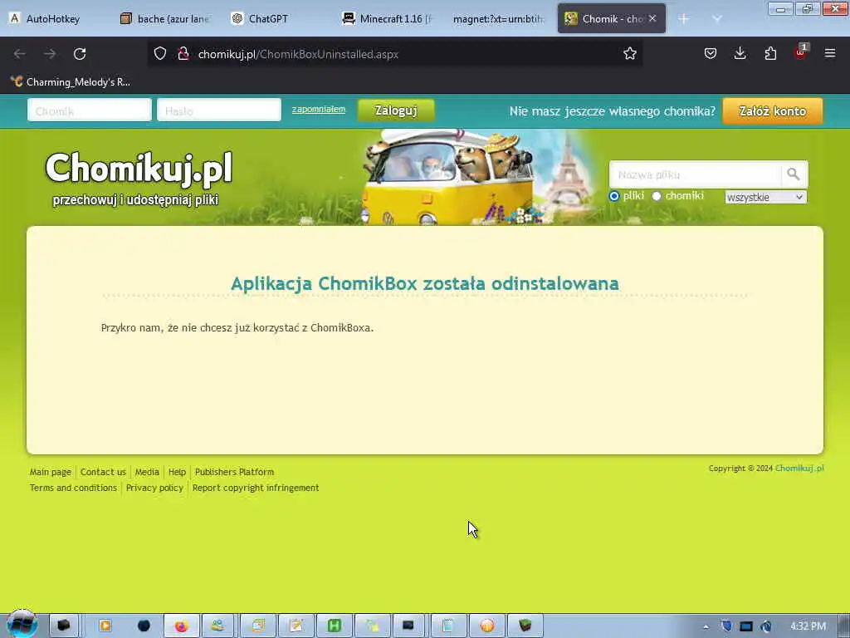Open site security lock icon in address bar
Image resolution: width=850 pixels, height=638 pixels.
pos(183,54)
